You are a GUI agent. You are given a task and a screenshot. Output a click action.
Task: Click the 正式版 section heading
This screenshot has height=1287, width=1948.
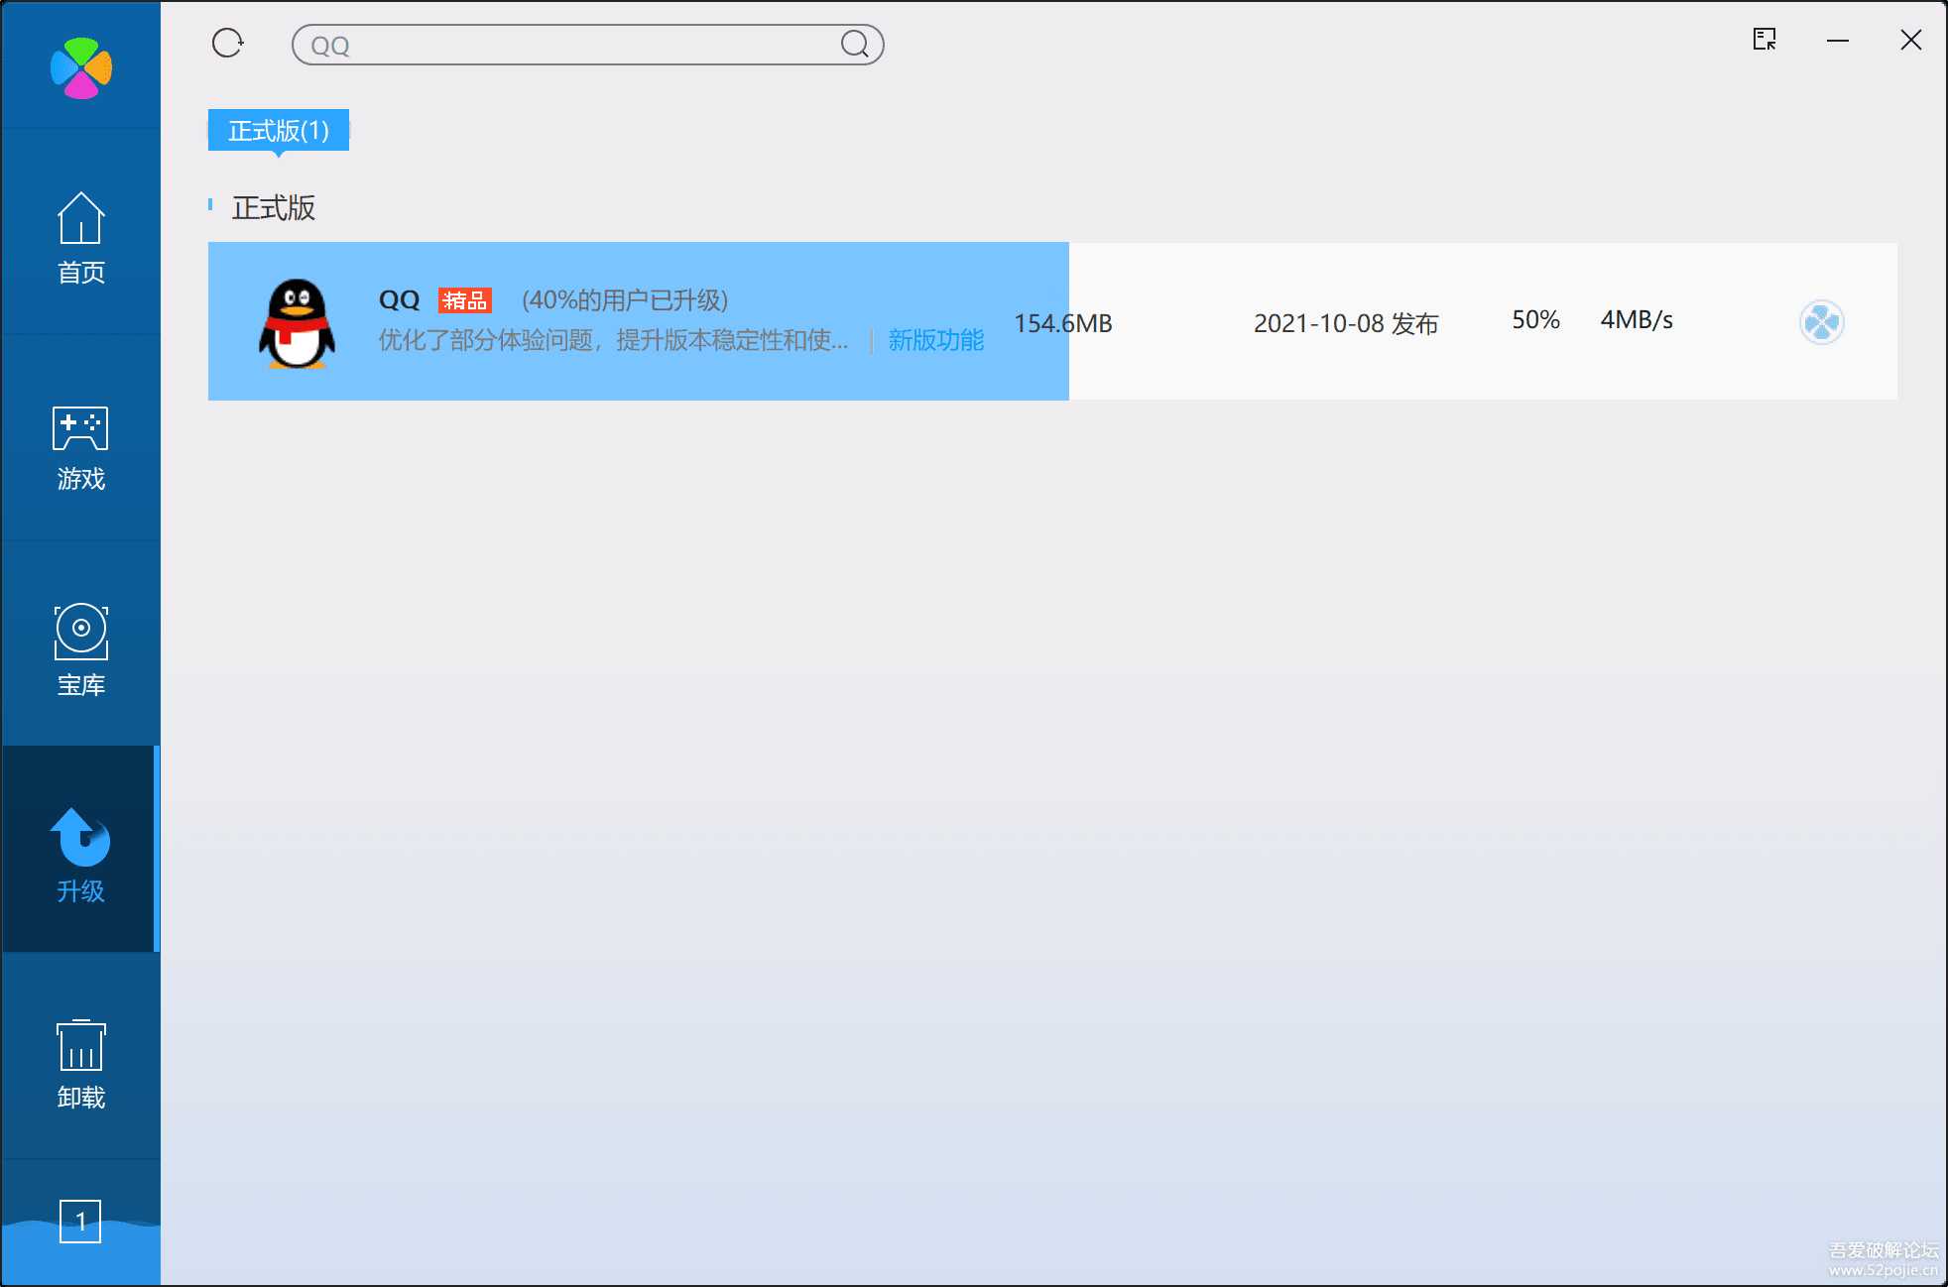coord(273,208)
